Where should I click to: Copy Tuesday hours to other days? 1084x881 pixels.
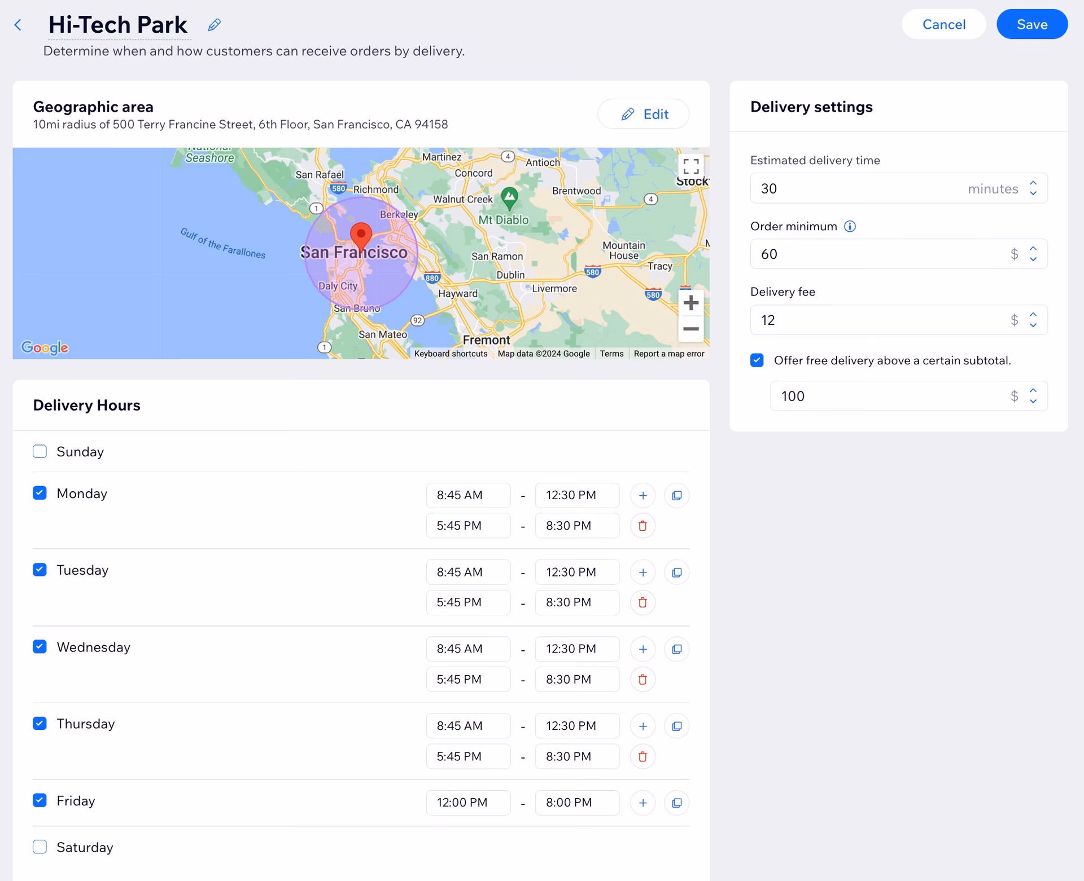[676, 572]
